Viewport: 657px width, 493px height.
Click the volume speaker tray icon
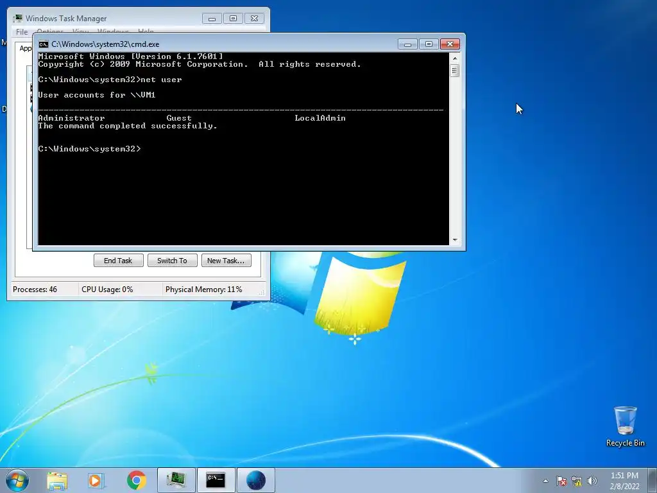pyautogui.click(x=592, y=481)
